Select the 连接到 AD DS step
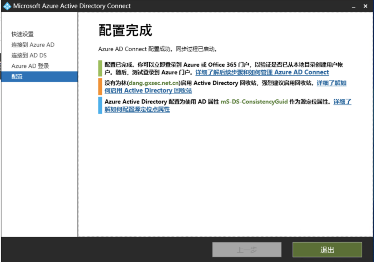Screen dimensions: 374x262 point(29,55)
